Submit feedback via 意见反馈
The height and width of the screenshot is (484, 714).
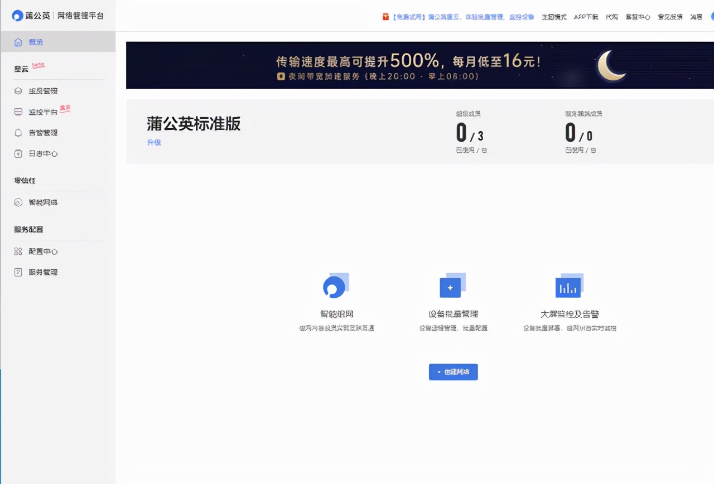(669, 17)
